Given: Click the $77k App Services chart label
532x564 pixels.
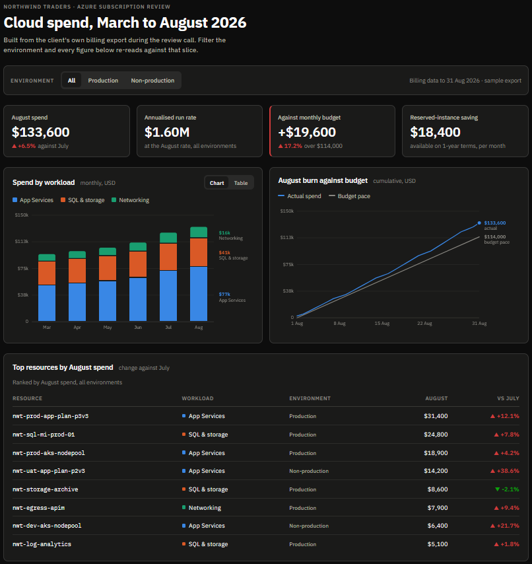Looking at the screenshot, I should (232, 297).
